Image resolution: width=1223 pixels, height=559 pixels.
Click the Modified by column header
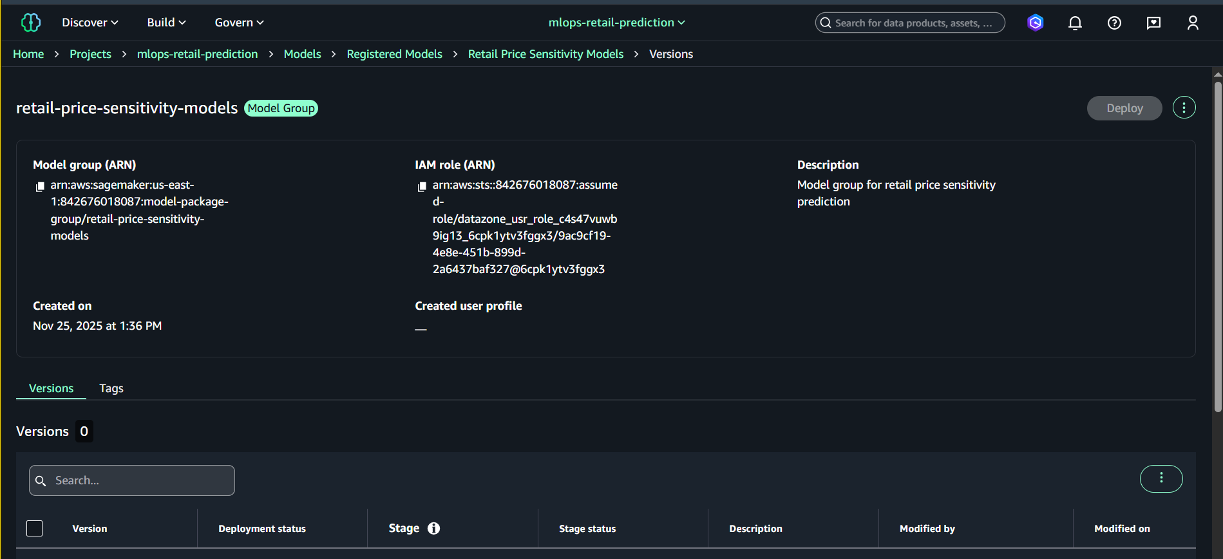(x=927, y=529)
